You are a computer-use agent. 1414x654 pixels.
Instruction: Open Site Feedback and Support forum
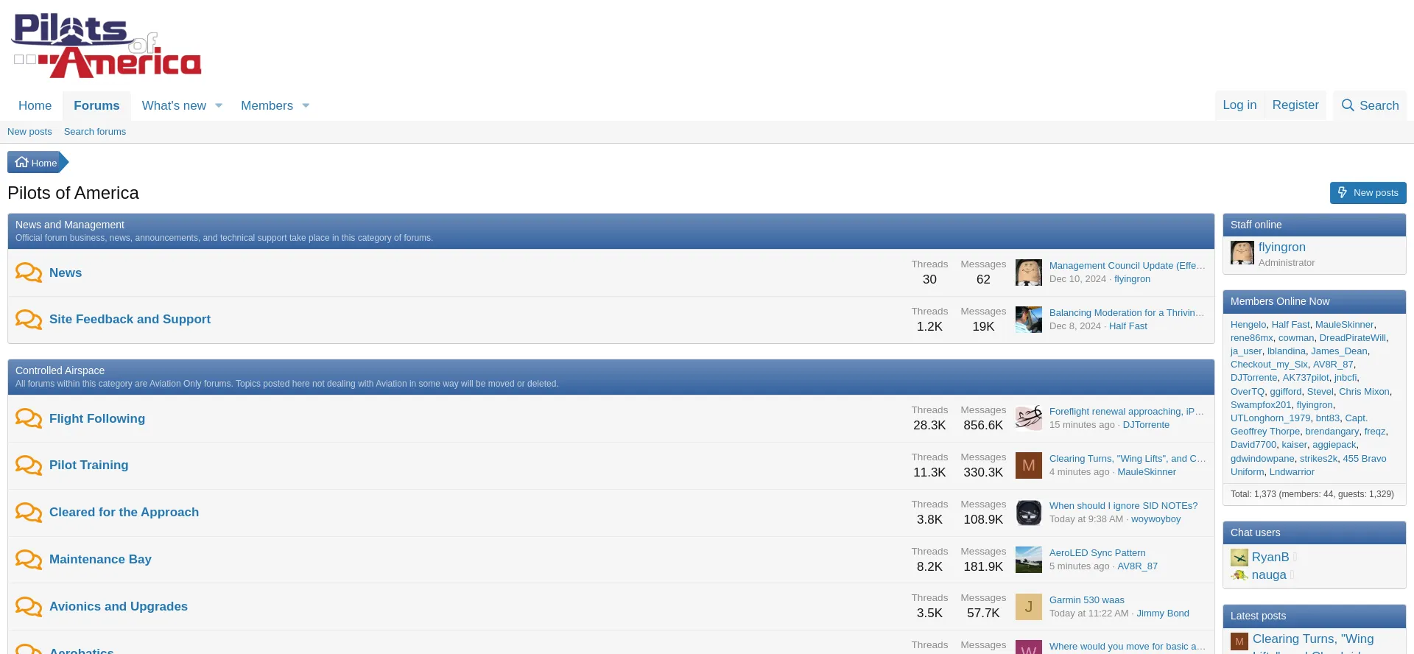pos(130,319)
